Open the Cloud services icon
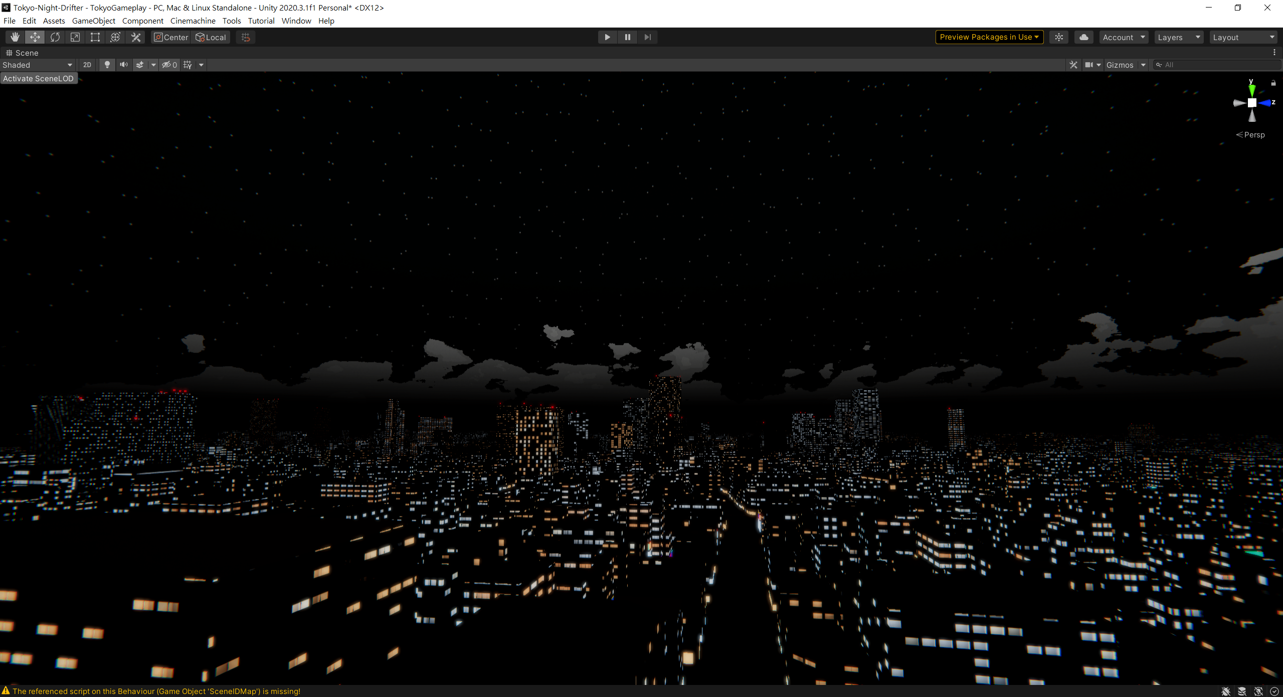Viewport: 1283px width, 697px height. pos(1083,37)
